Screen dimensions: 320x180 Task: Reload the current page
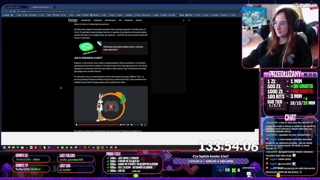pos(11,11)
